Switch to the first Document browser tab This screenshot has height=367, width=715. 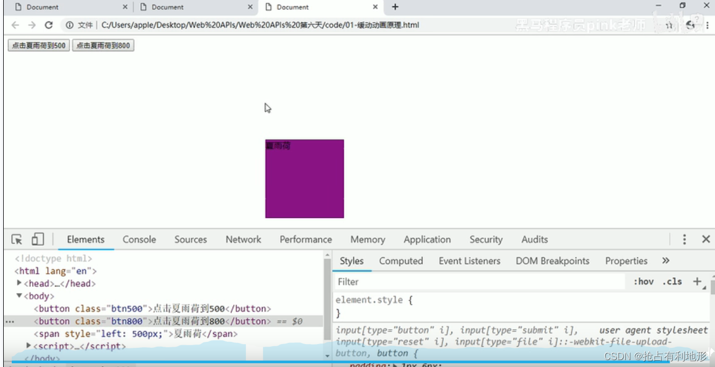point(43,7)
